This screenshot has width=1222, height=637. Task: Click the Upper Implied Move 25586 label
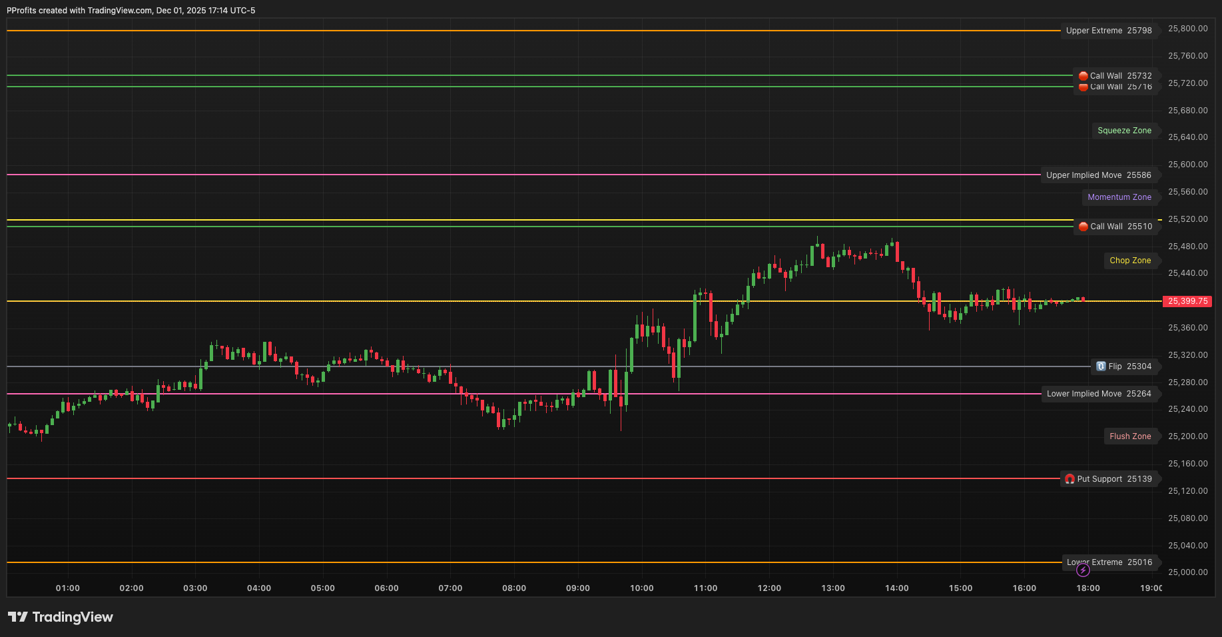[1098, 175]
